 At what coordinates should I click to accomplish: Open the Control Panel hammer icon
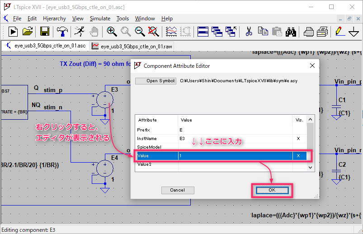click(x=62, y=32)
